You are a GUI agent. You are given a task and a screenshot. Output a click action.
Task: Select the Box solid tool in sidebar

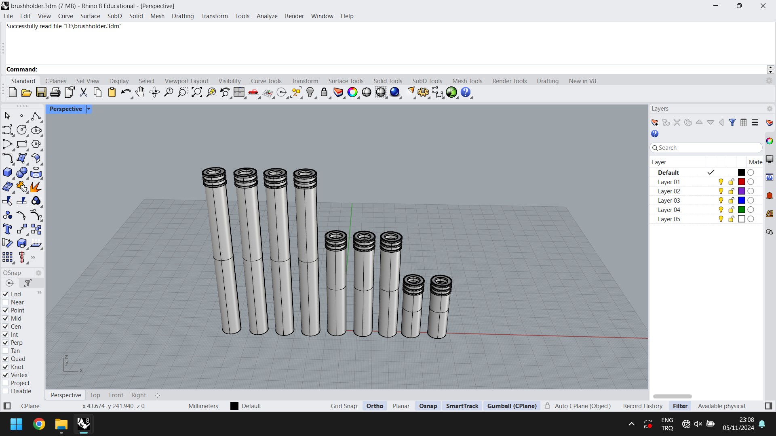(x=7, y=172)
